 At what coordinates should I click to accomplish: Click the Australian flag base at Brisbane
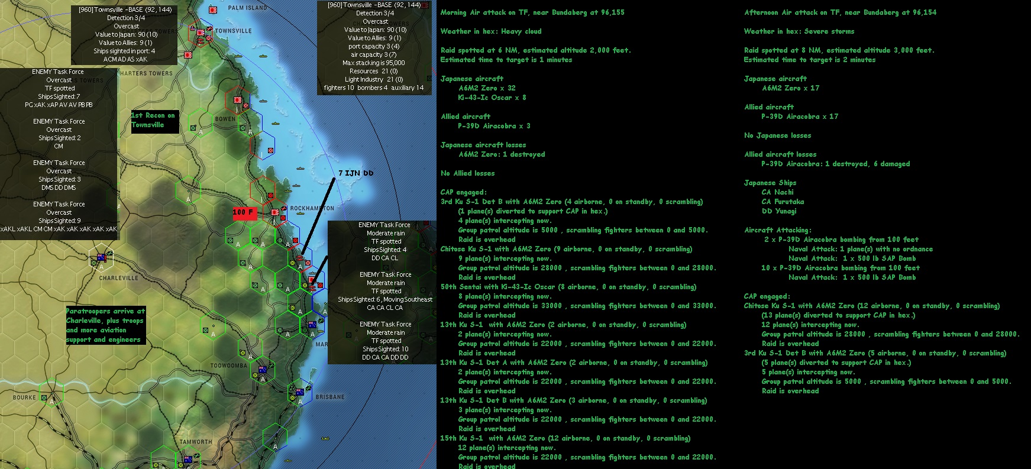pos(299,392)
